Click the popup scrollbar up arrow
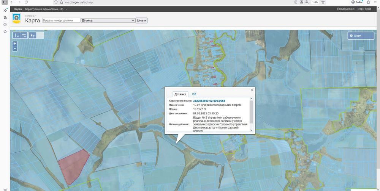380x191 pixels. pyautogui.click(x=251, y=99)
